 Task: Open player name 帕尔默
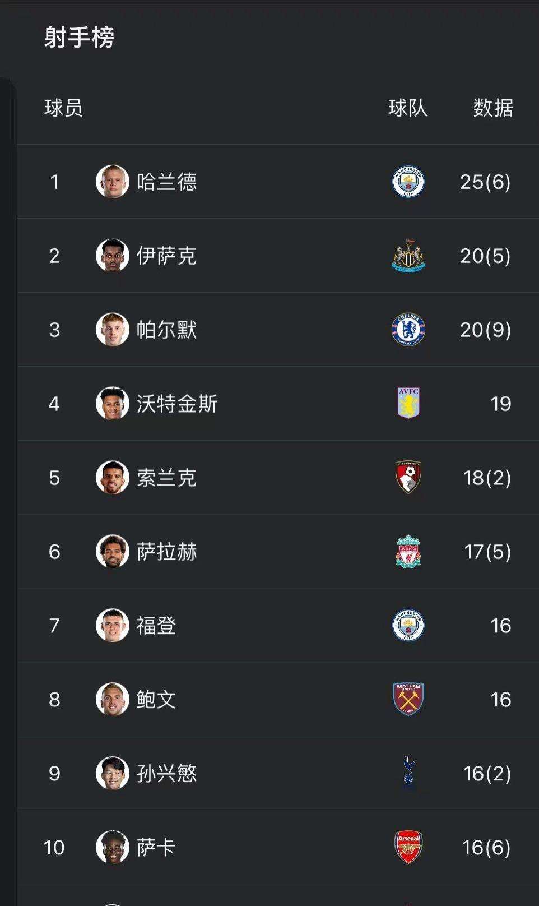click(x=166, y=330)
